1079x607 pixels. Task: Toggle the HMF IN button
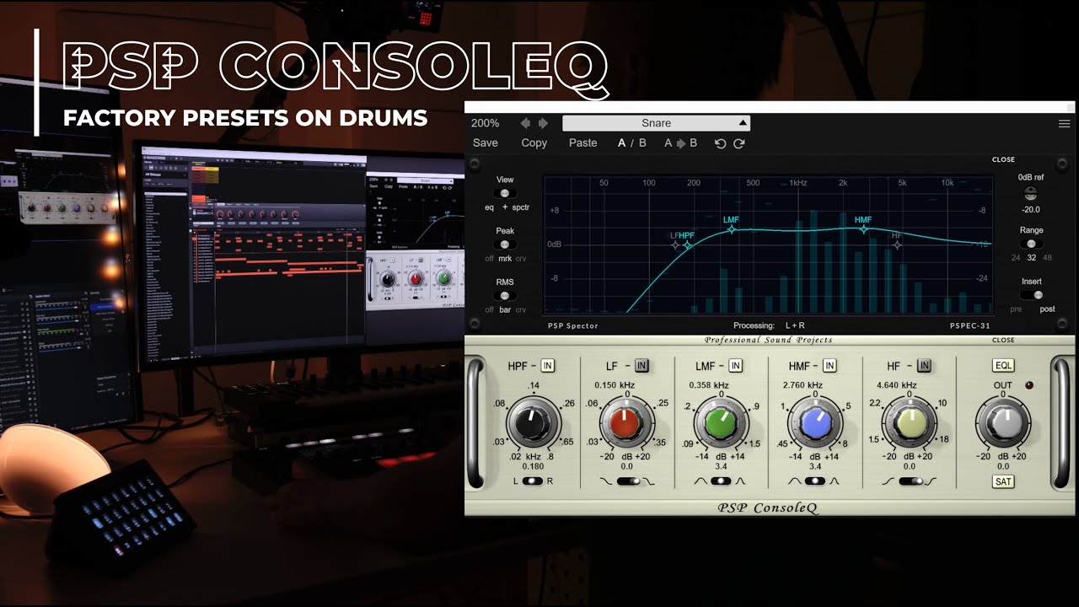[x=829, y=365]
